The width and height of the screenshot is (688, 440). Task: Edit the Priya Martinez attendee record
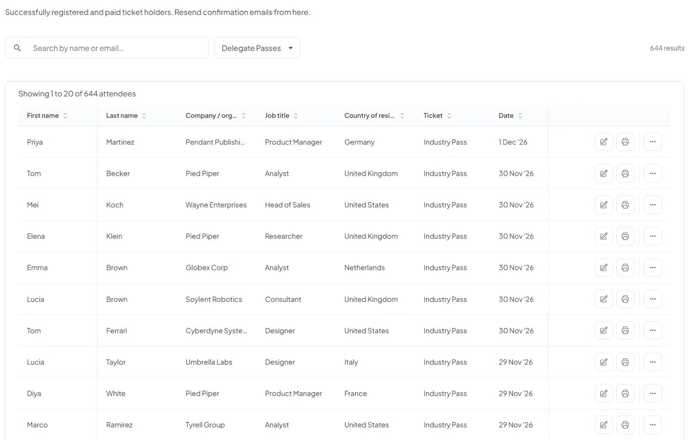604,142
